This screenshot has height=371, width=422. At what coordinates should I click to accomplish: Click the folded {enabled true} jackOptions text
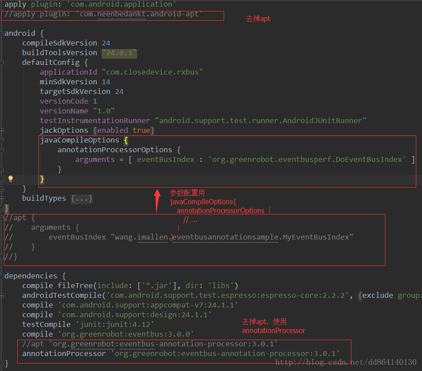coord(123,131)
